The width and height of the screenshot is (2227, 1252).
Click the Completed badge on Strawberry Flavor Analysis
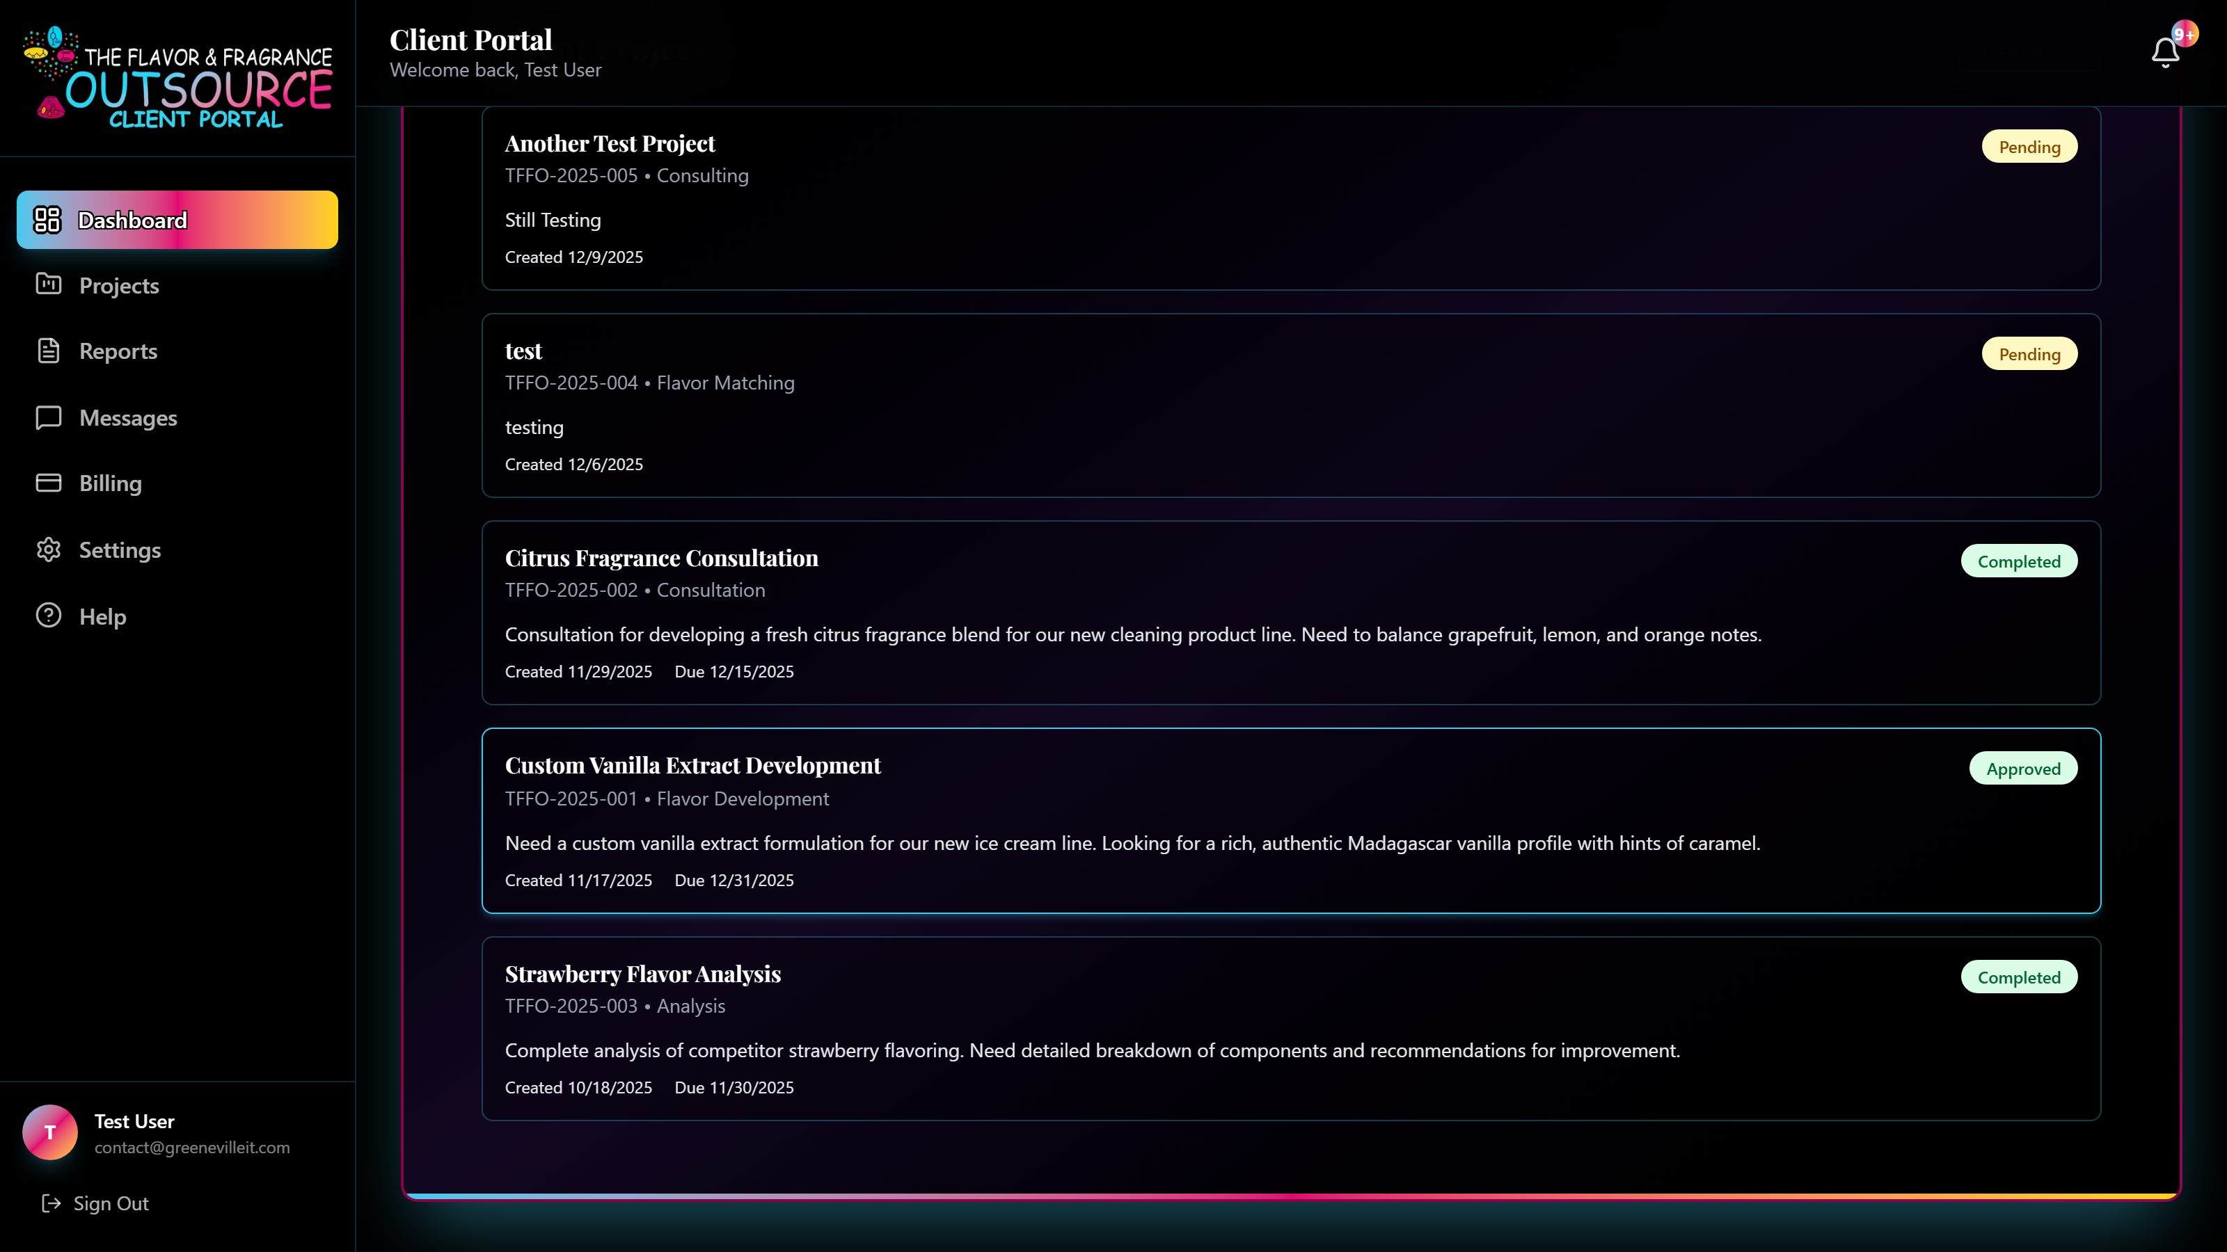tap(2020, 977)
